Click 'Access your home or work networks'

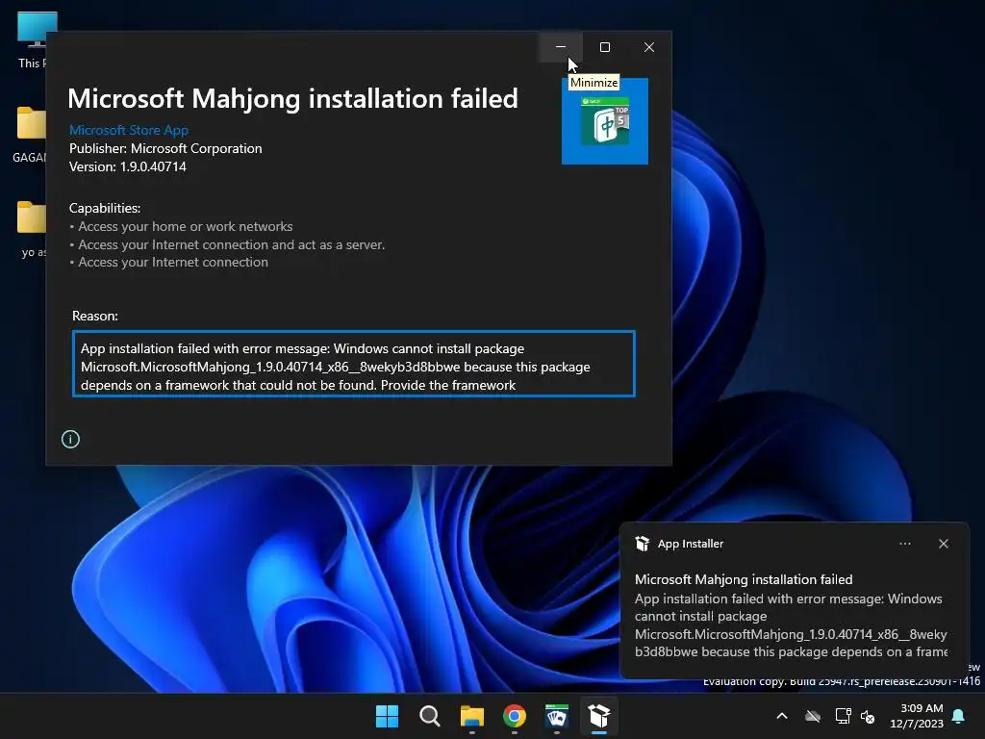coord(186,226)
